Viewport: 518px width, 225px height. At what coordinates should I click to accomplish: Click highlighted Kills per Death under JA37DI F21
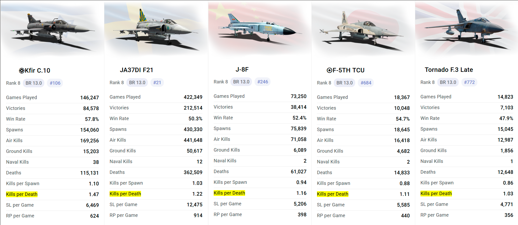point(125,194)
